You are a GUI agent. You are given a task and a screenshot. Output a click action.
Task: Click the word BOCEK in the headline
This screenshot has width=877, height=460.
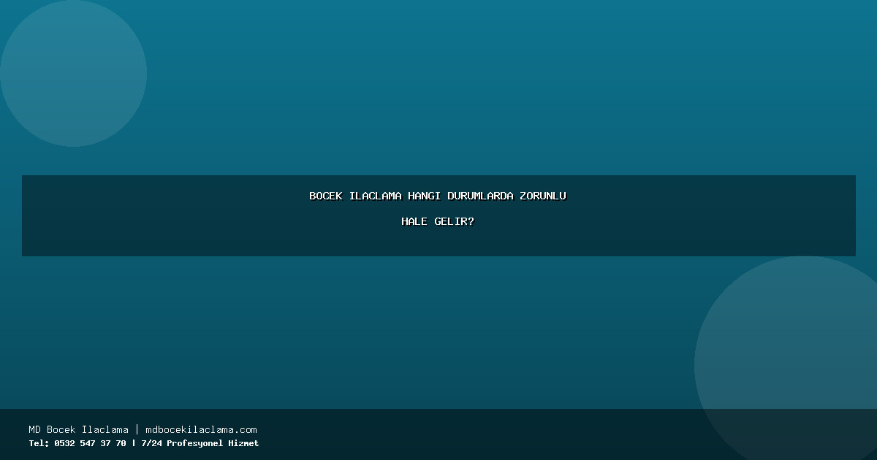pyautogui.click(x=325, y=196)
